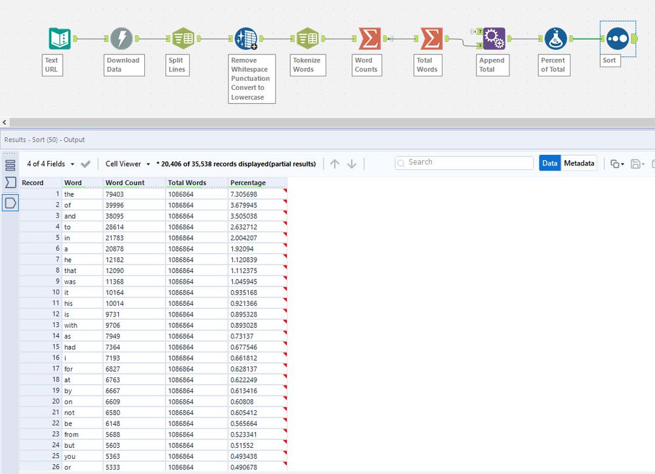Switch to the Metadata view
This screenshot has height=474, width=655.
coord(579,163)
